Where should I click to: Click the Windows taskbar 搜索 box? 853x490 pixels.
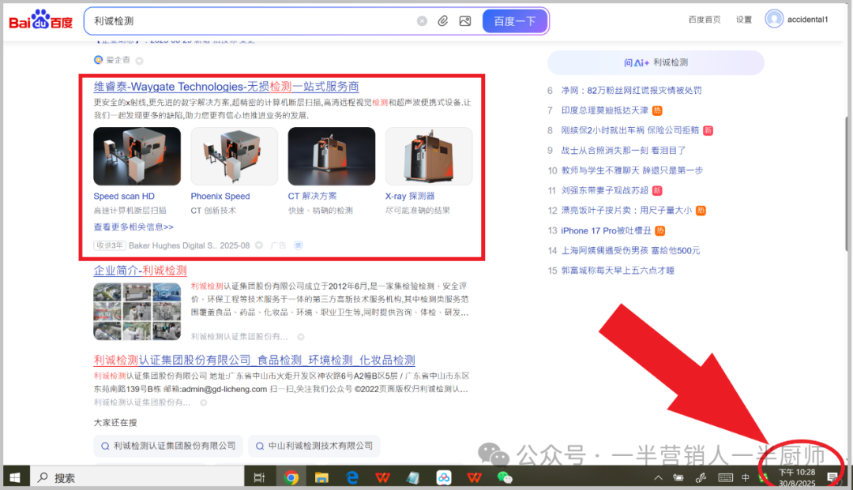pyautogui.click(x=137, y=477)
